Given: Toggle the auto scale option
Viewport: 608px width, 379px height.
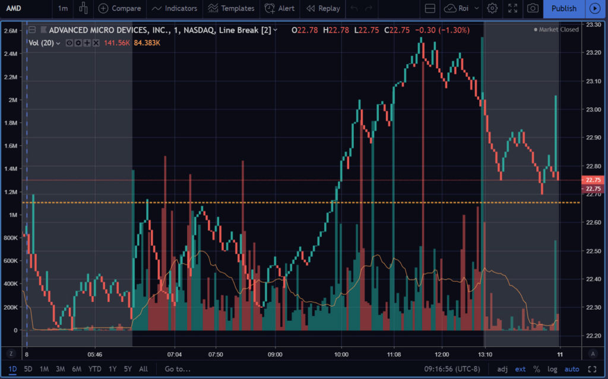Looking at the screenshot, I should click(x=571, y=369).
